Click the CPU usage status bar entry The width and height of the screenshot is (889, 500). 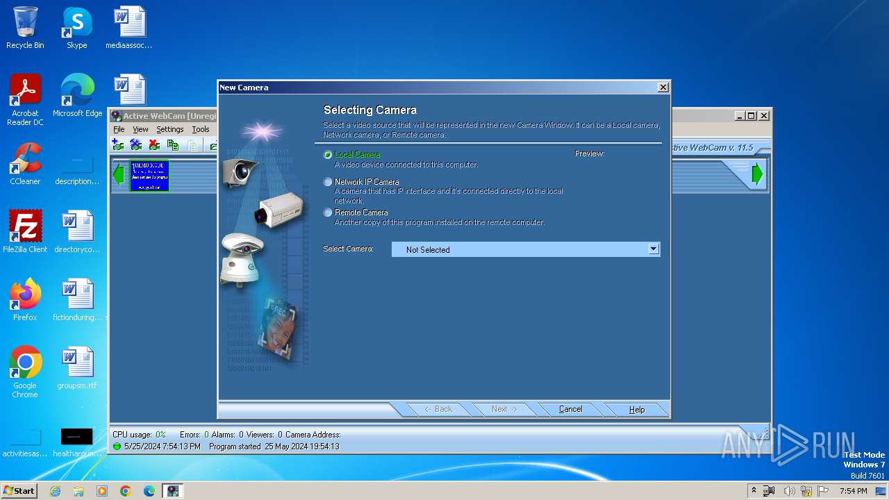coord(139,435)
